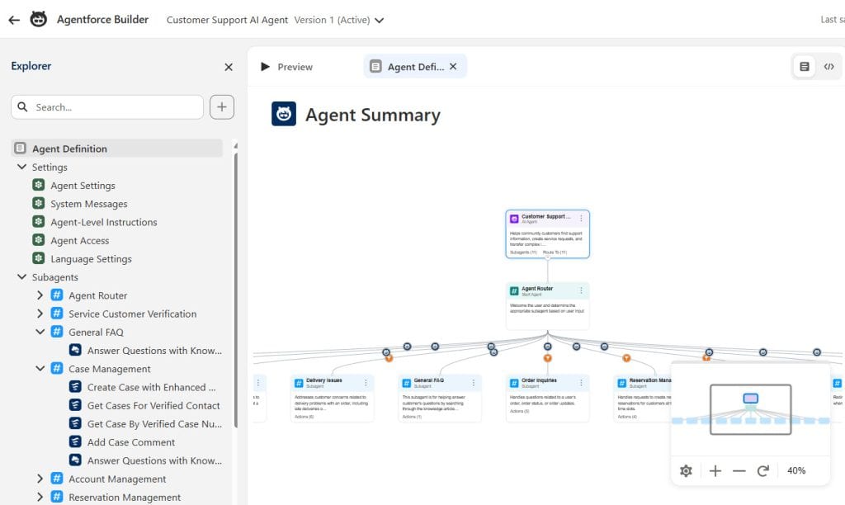Open Delivery Issues node options menu

366,383
